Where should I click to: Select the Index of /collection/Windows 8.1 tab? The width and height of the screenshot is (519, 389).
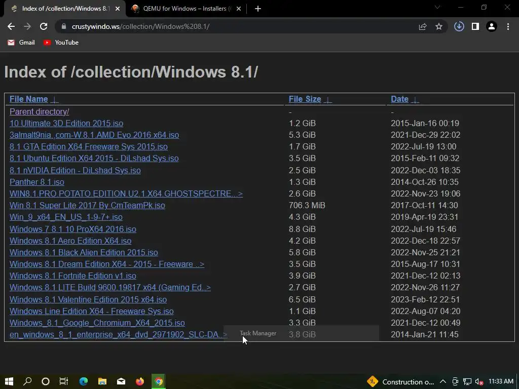64,9
